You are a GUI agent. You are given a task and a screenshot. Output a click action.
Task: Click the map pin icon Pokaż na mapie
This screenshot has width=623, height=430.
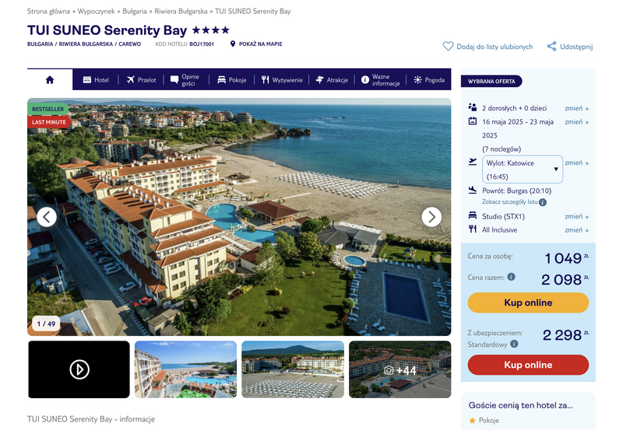click(x=233, y=44)
